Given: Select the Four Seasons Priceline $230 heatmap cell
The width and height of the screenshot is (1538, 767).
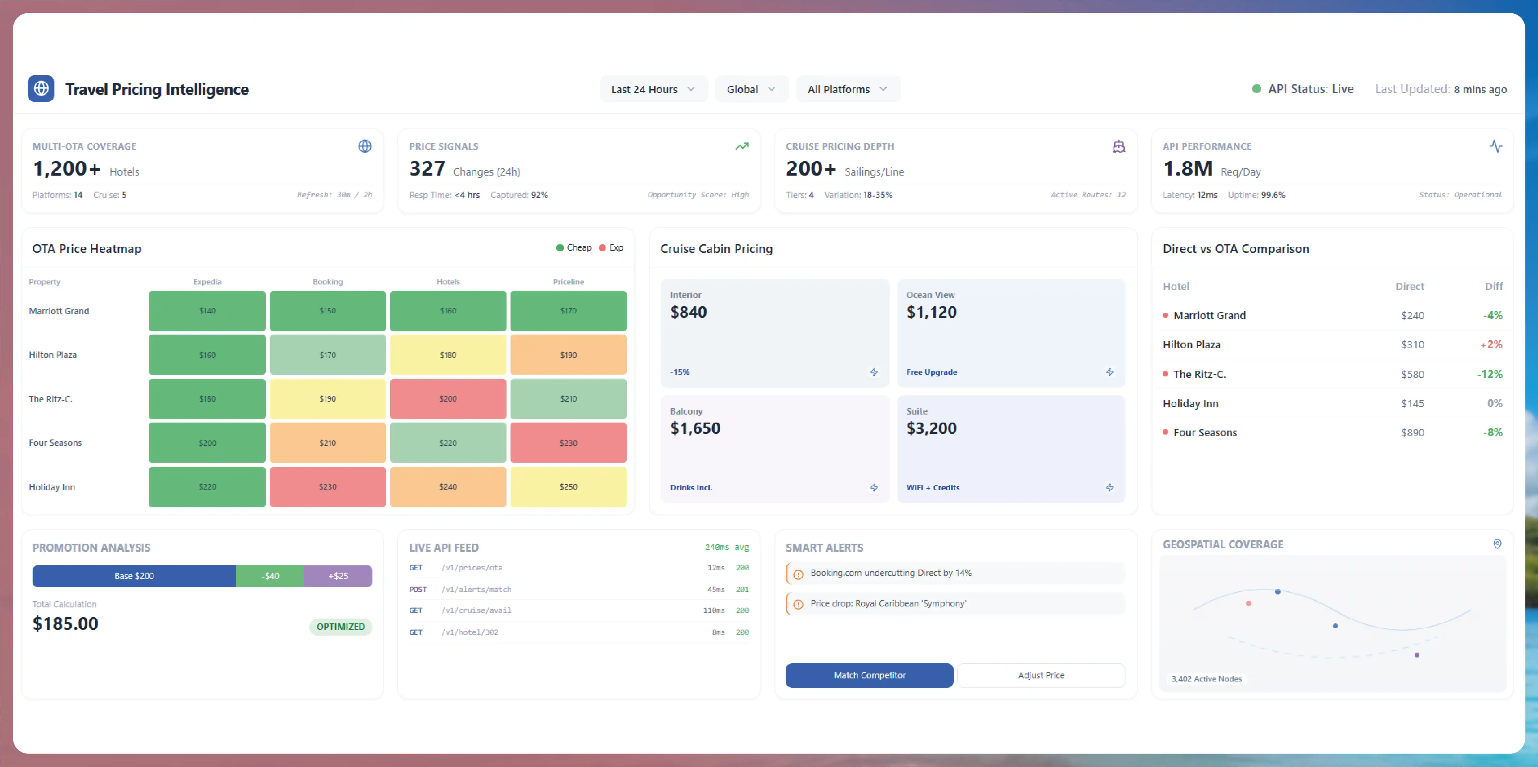Looking at the screenshot, I should click(x=568, y=443).
